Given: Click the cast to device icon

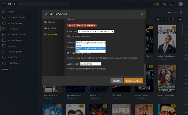Looking at the screenshot, I should point(172,4).
